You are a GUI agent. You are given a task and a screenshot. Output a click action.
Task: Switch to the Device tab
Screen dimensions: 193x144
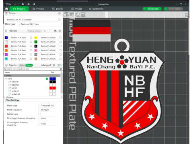tap(57, 9)
